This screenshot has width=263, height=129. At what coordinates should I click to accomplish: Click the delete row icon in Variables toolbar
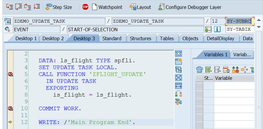[x=226, y=70]
